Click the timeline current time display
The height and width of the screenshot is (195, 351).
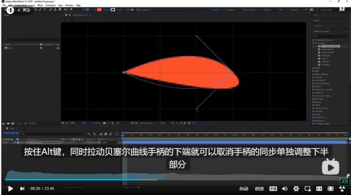11,133
